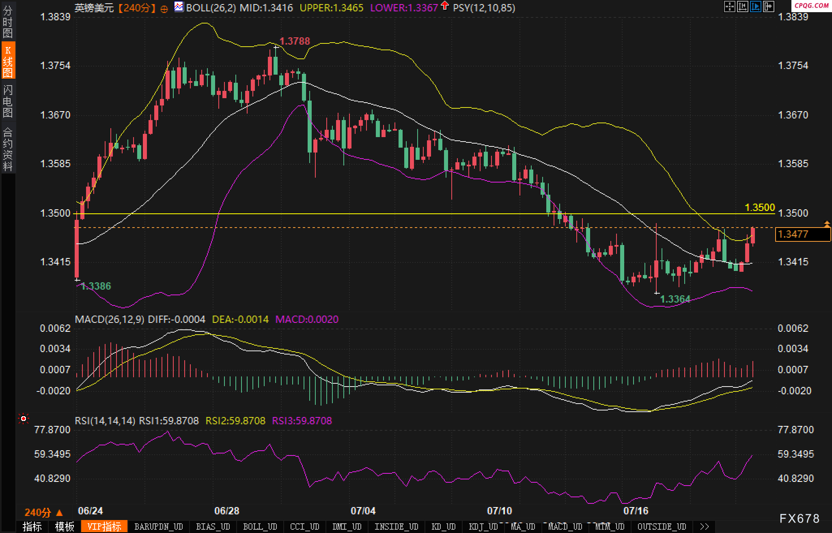Click the orange circle icon beside 240分
The image size is (832, 533).
click(x=164, y=9)
